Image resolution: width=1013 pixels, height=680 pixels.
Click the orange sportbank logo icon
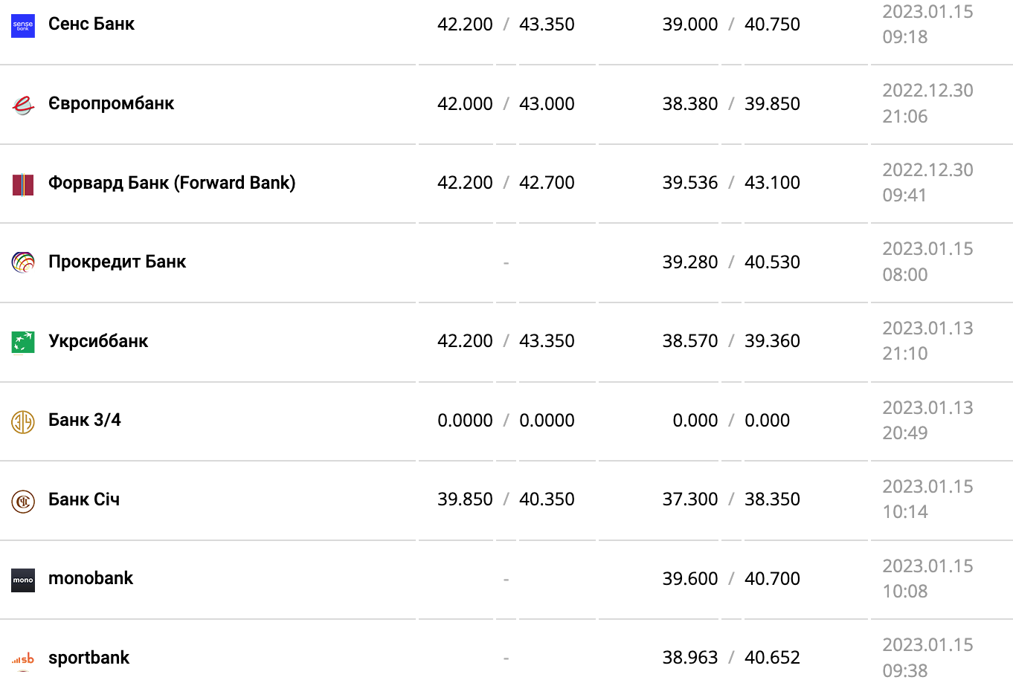click(23, 658)
